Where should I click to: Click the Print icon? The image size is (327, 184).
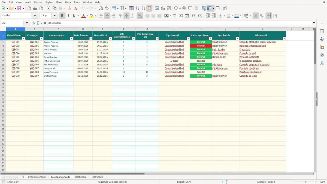click(35, 8)
